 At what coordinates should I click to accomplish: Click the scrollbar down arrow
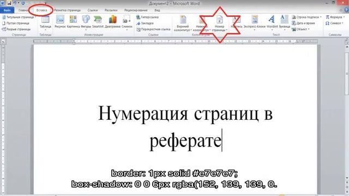coord(347,178)
